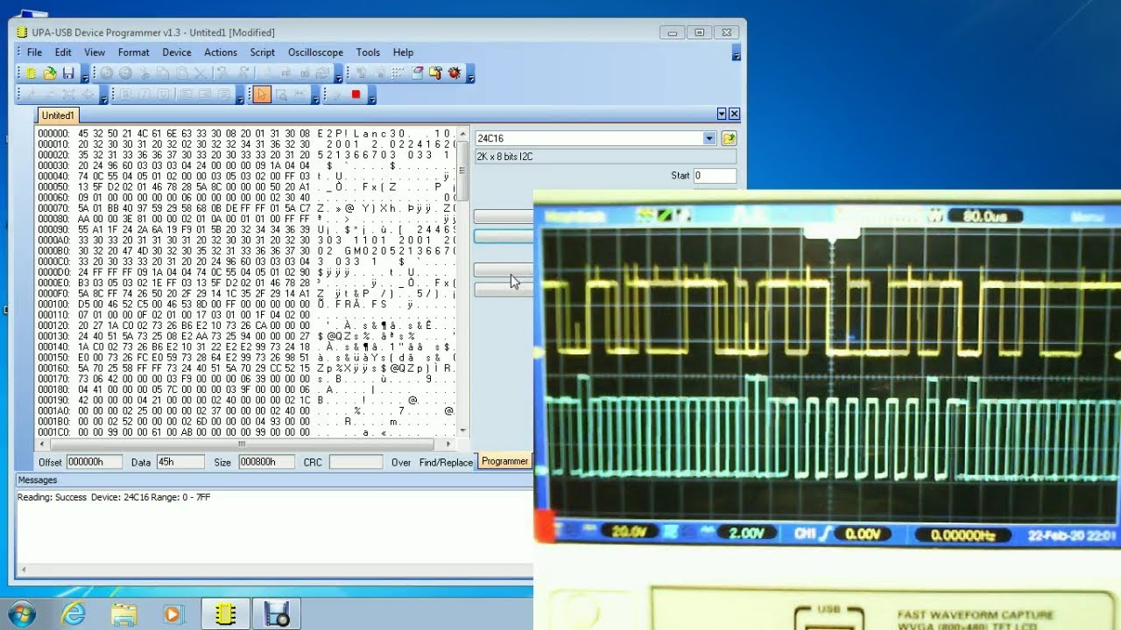Open the device browse folder icon beside 24C16
1121x630 pixels.
point(729,138)
